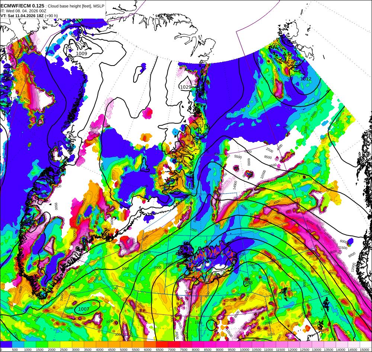The image size is (372, 352).
Task: Click the 'Cloud base height [feet], MSLP' caption
Action: (76, 6)
